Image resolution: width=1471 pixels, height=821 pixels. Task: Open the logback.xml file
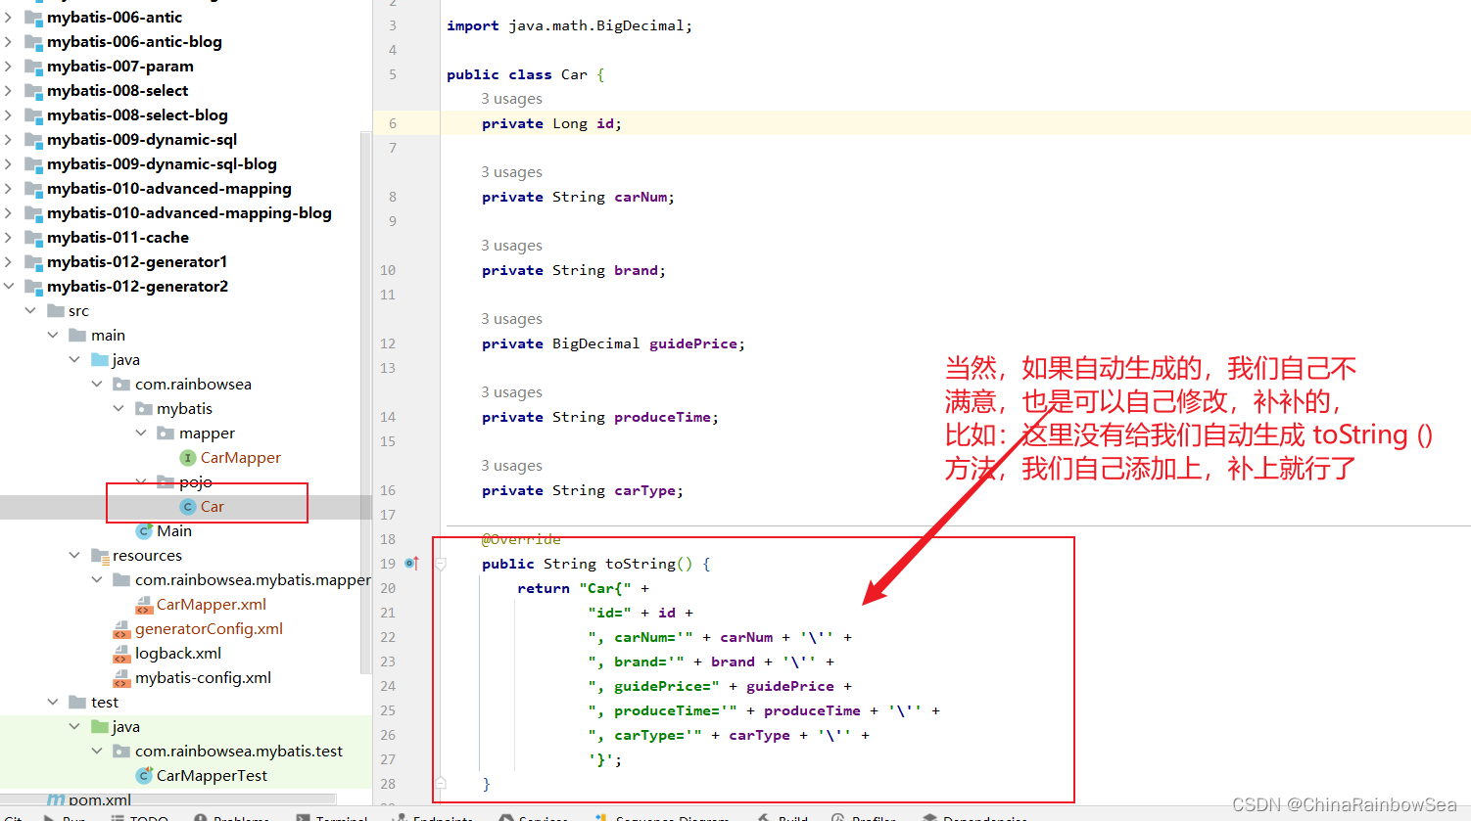(x=177, y=654)
